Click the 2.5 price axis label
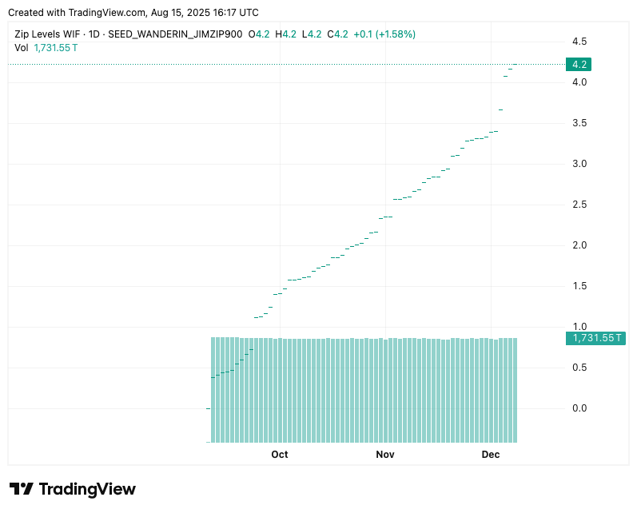This screenshot has width=637, height=513. coord(579,205)
